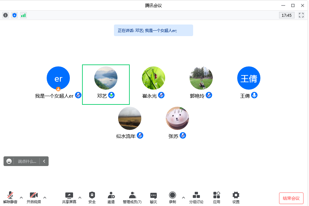Select 郭艳玲's park avatar

coord(201,78)
